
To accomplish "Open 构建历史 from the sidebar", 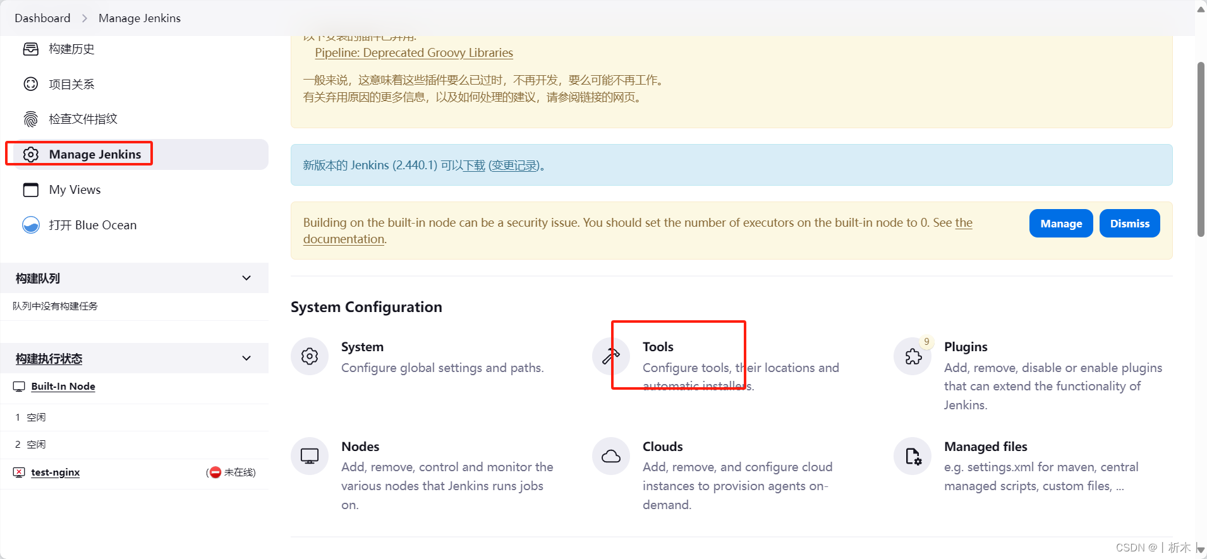I will click(x=71, y=49).
